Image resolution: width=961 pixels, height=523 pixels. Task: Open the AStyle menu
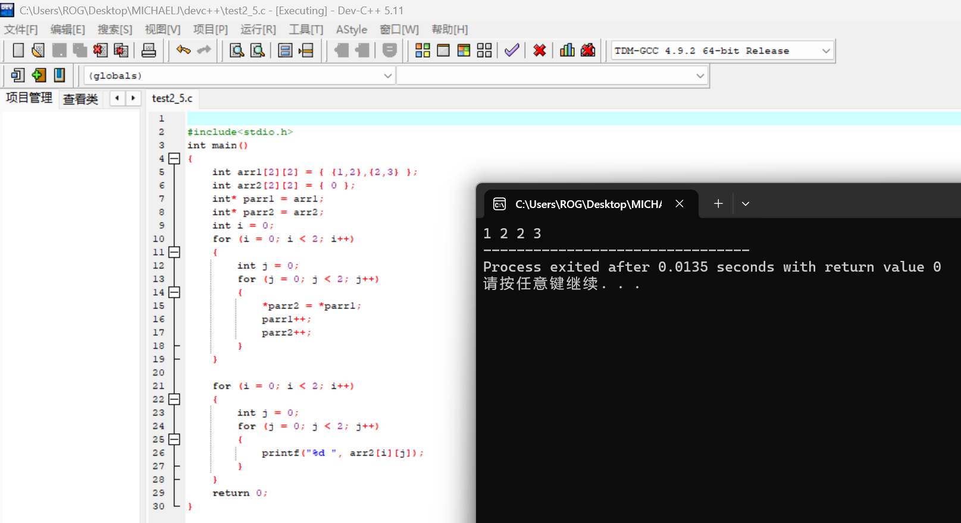(x=352, y=30)
